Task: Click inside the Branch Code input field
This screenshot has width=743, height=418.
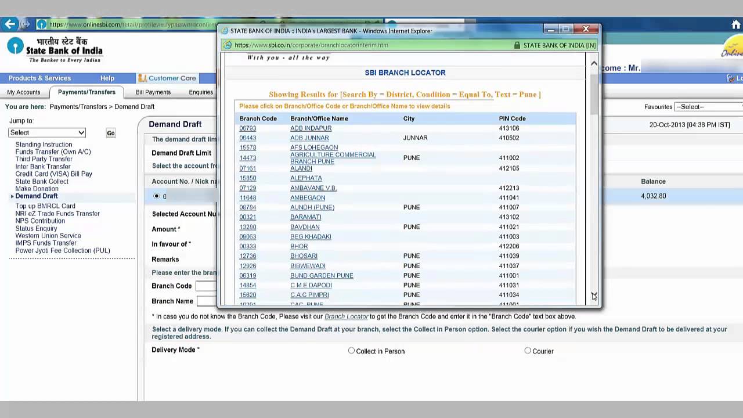Action: (206, 286)
